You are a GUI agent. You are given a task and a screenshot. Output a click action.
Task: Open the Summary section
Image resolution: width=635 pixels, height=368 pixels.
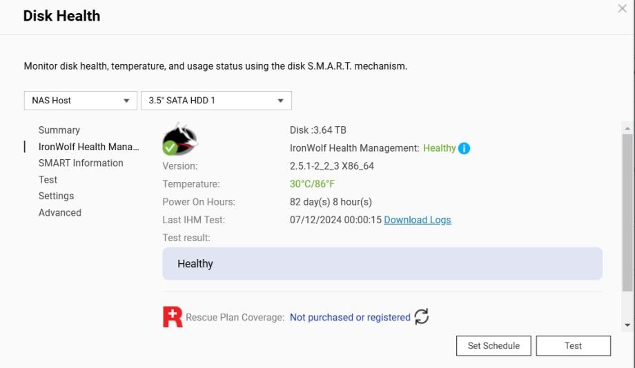(59, 130)
